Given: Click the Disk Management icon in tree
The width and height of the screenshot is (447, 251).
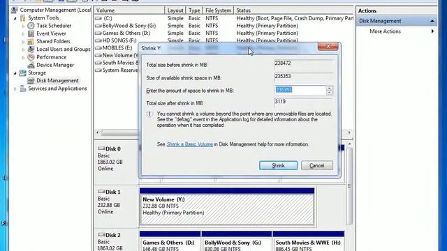Looking at the screenshot, I should pyautogui.click(x=31, y=81).
